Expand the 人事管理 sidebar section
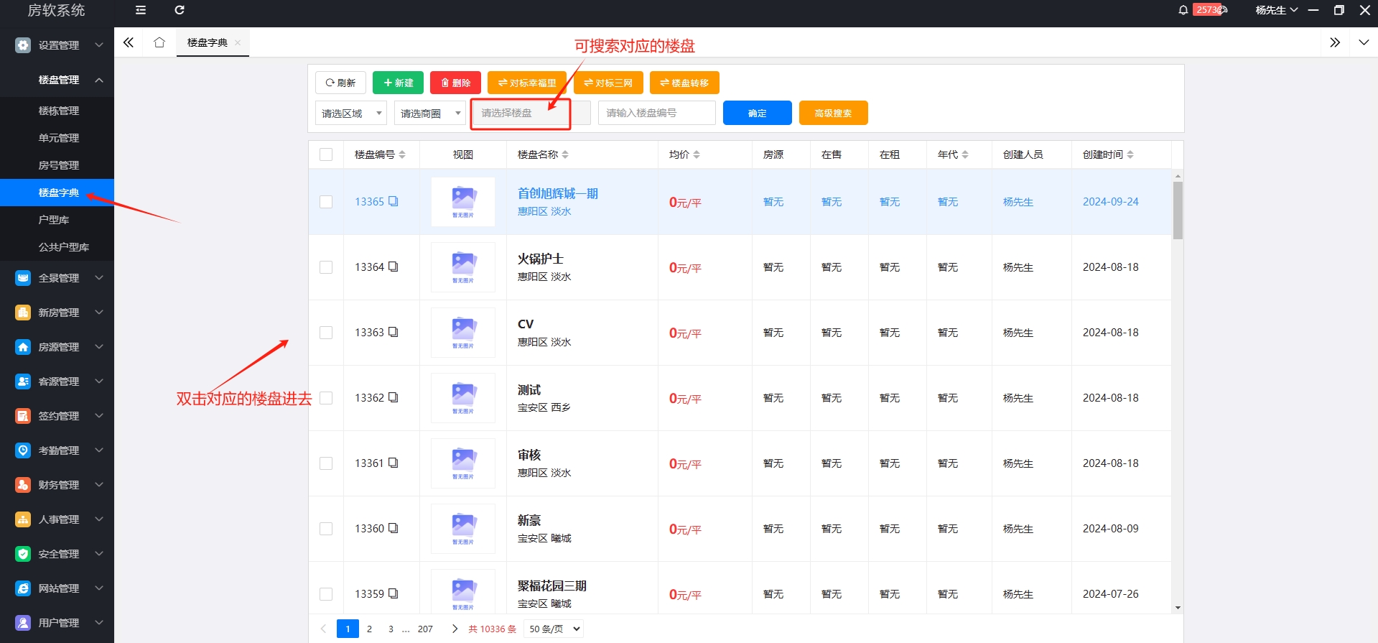The height and width of the screenshot is (643, 1378). tap(99, 519)
